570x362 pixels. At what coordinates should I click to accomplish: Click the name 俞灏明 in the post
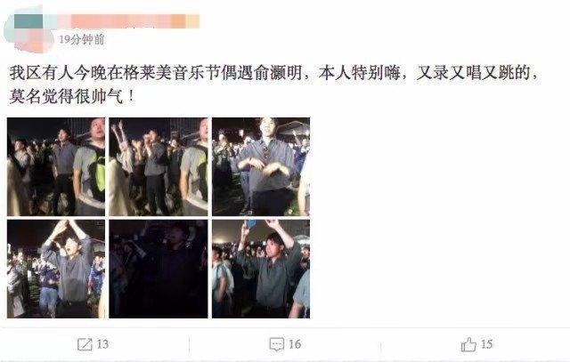[277, 73]
